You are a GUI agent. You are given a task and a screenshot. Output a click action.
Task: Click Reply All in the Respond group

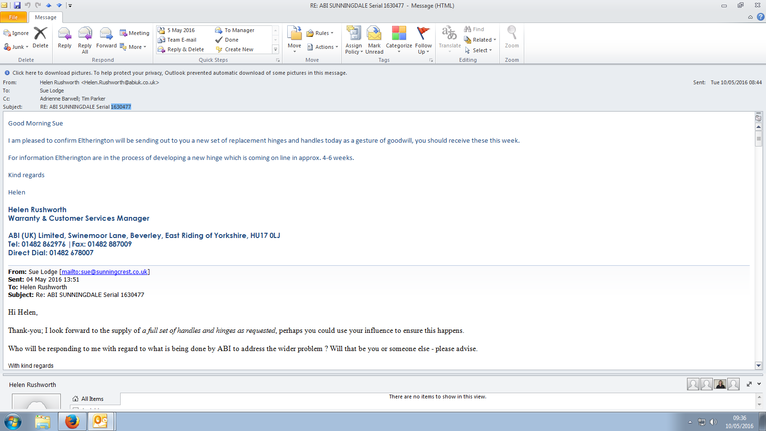click(x=85, y=40)
